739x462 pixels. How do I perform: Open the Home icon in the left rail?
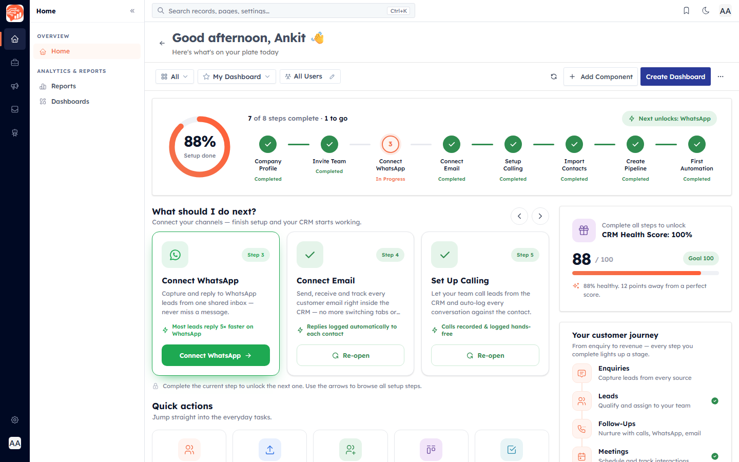pyautogui.click(x=15, y=39)
